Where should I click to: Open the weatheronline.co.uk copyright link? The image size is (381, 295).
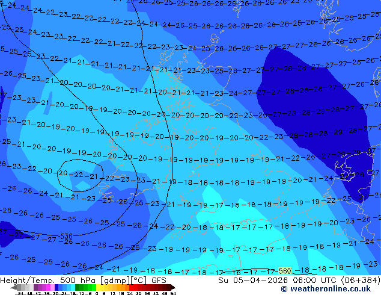pyautogui.click(x=326, y=289)
